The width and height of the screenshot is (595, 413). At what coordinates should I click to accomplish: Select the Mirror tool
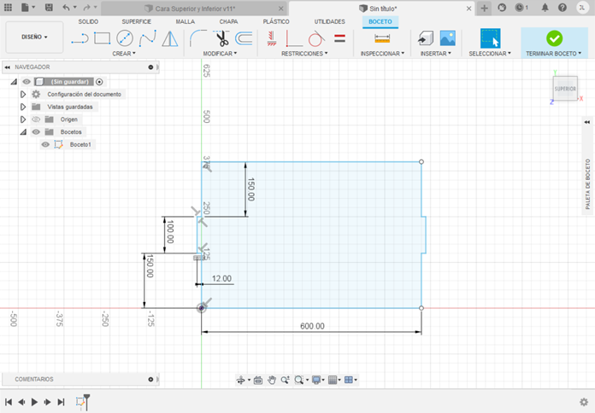click(x=169, y=38)
